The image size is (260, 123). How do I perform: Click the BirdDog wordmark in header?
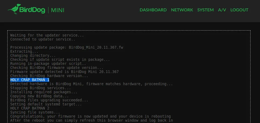coord(32,10)
